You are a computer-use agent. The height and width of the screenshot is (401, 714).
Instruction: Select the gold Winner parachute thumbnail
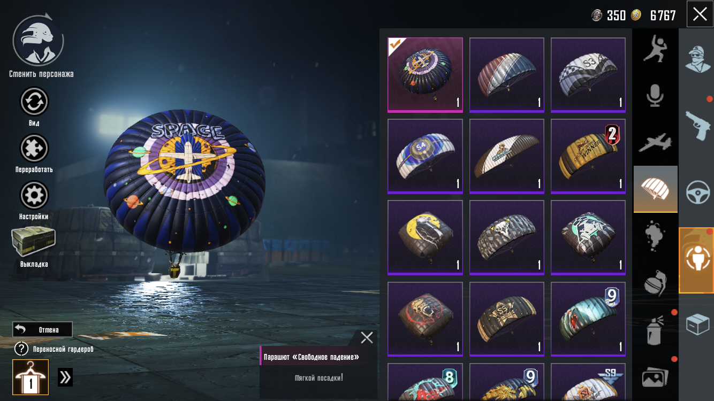click(588, 156)
